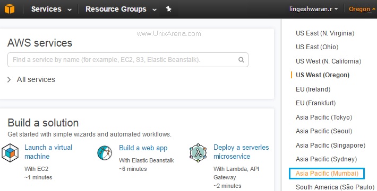Click the With EC2 text
Image resolution: width=377 pixels, height=191 pixels.
[x=36, y=169]
